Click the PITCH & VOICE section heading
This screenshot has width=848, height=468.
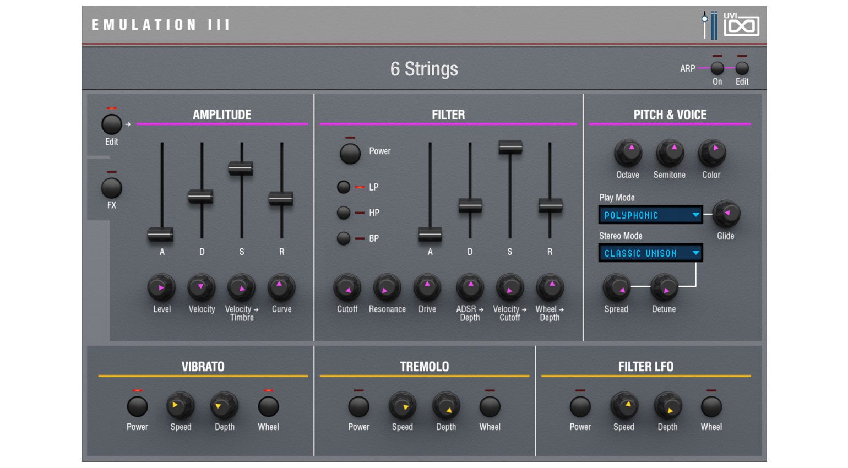click(670, 115)
